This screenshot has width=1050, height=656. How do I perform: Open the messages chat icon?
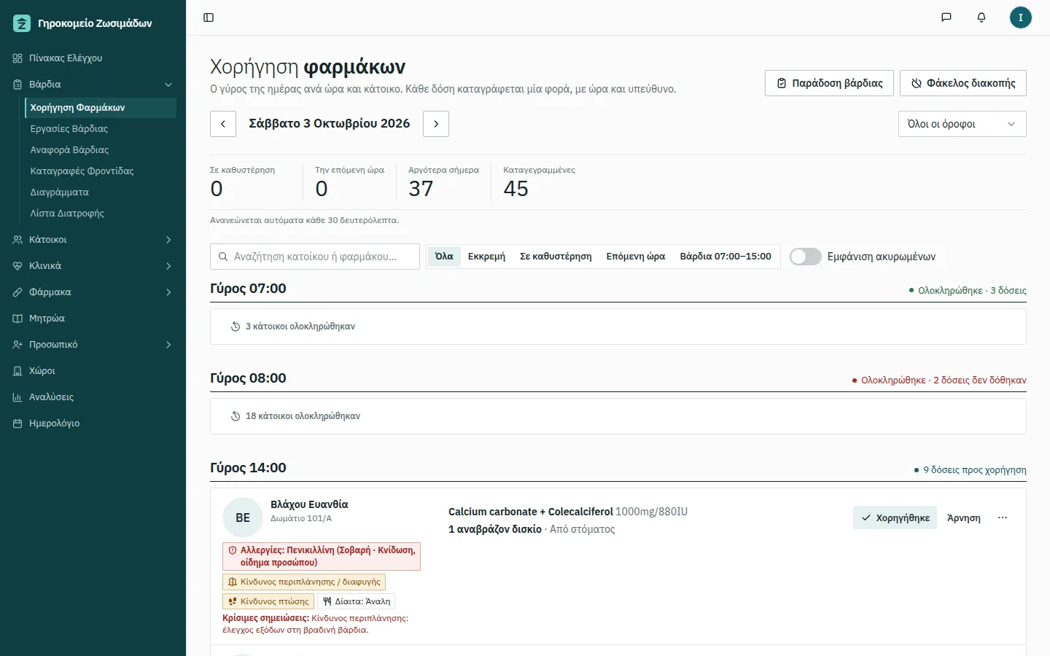point(946,17)
